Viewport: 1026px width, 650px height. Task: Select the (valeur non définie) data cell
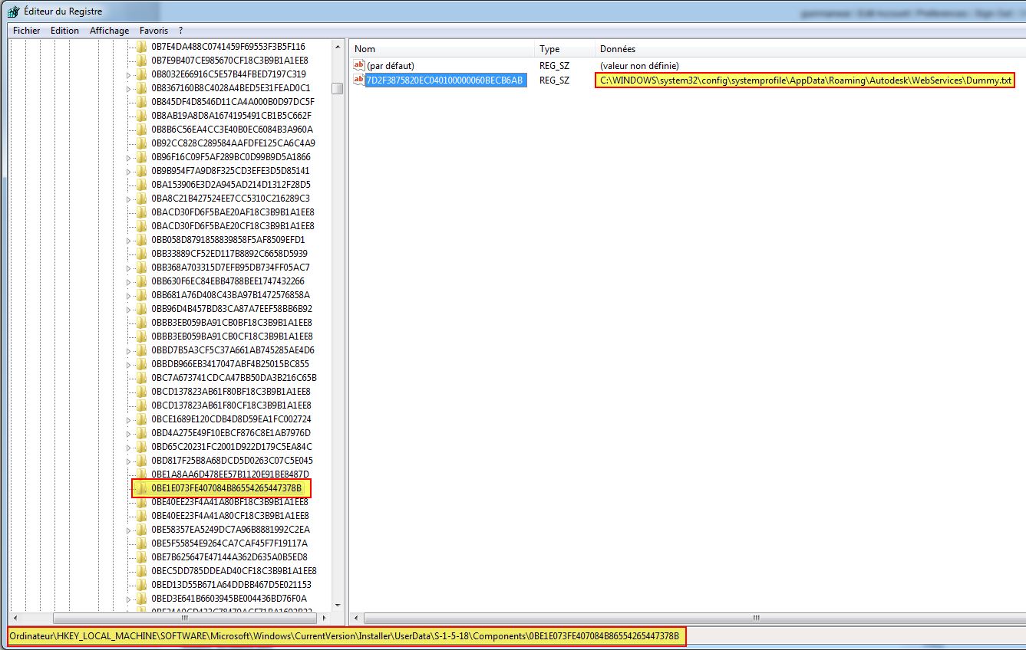pos(639,66)
